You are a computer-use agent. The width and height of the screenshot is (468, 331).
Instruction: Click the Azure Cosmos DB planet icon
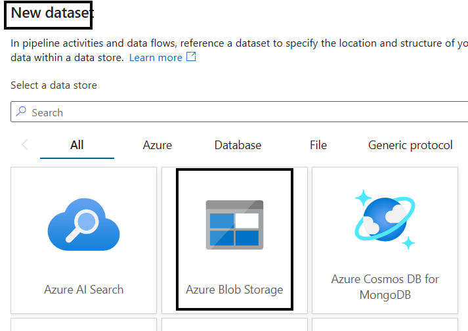(x=385, y=220)
